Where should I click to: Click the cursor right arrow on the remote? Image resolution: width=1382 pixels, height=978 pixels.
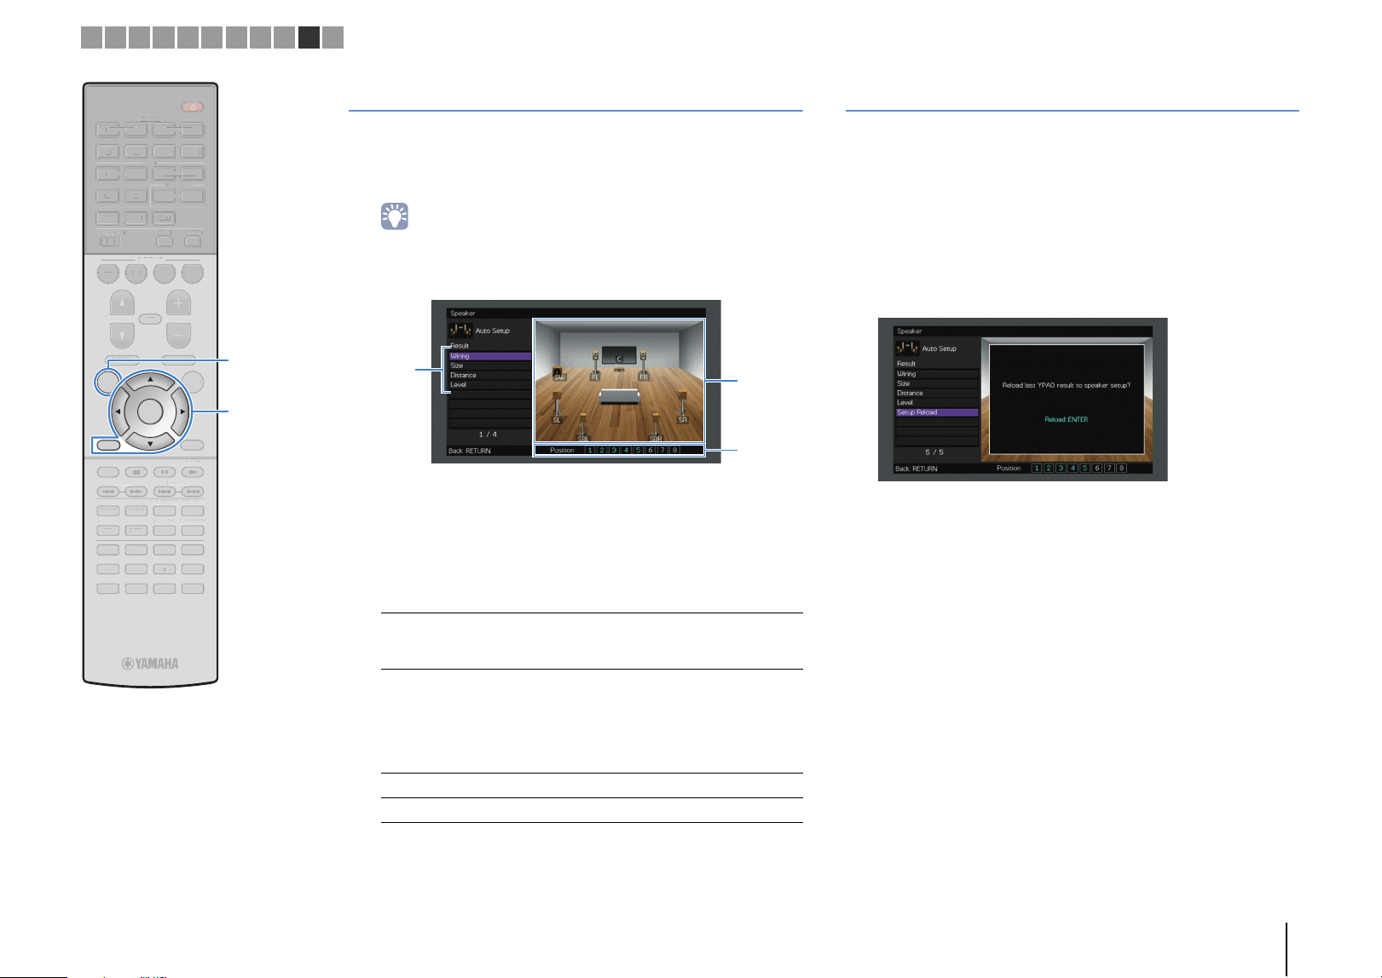tap(182, 411)
